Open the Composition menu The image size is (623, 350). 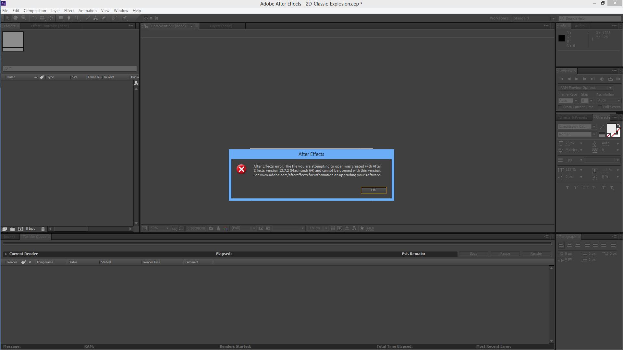(35, 10)
